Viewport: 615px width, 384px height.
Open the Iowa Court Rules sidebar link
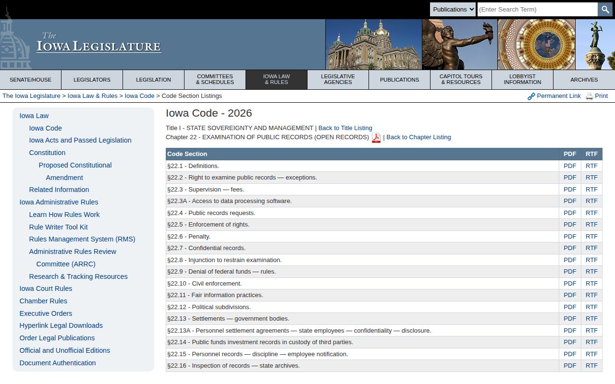(46, 288)
